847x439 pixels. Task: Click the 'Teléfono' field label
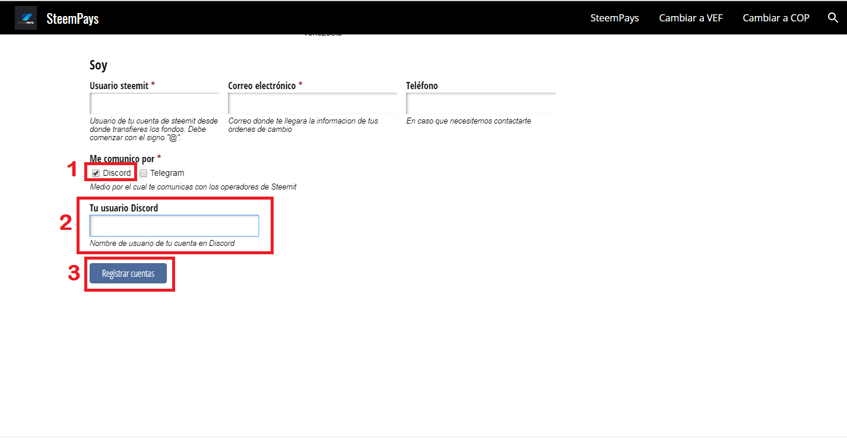point(422,86)
